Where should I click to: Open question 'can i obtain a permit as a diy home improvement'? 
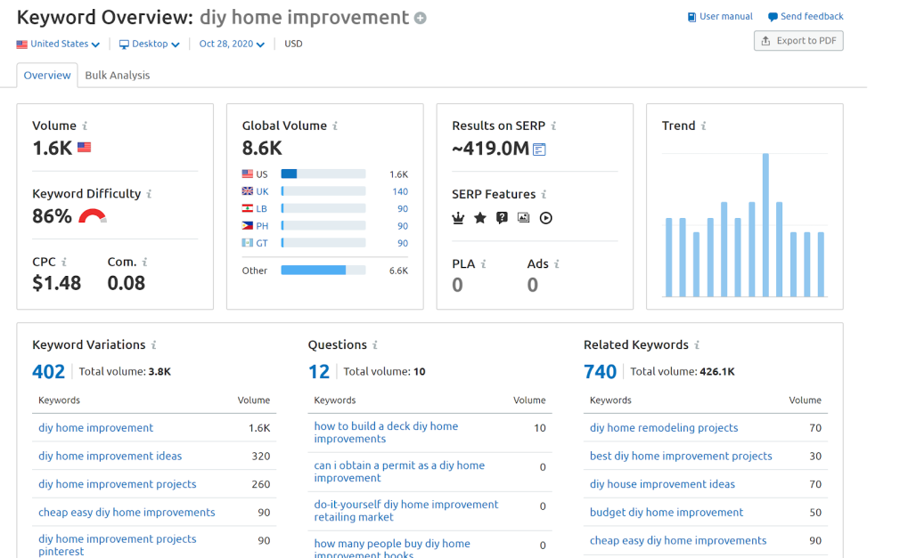pyautogui.click(x=399, y=472)
